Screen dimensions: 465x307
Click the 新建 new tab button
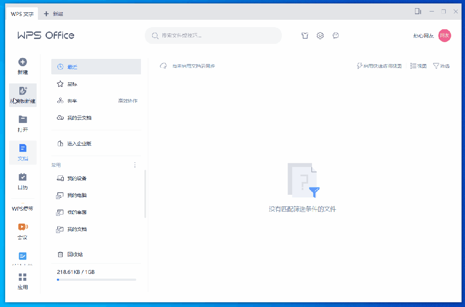click(x=53, y=14)
